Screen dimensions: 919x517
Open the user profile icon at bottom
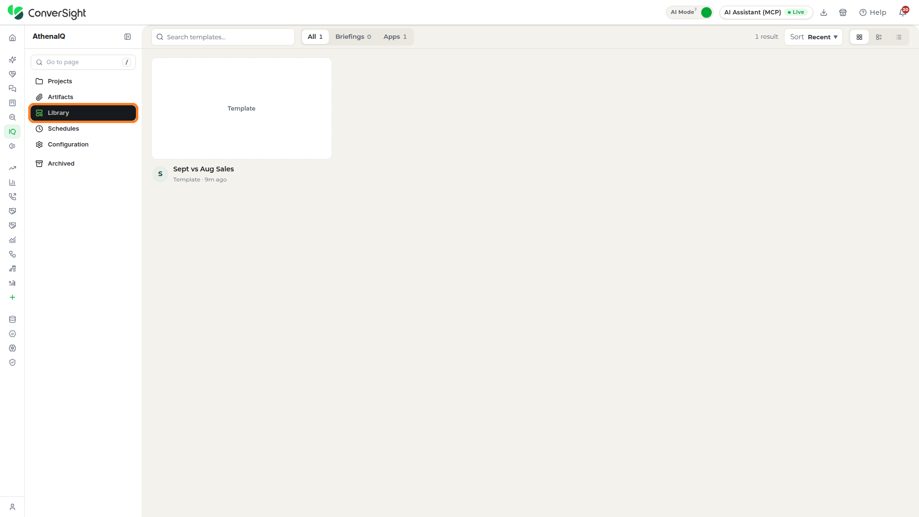tap(12, 507)
